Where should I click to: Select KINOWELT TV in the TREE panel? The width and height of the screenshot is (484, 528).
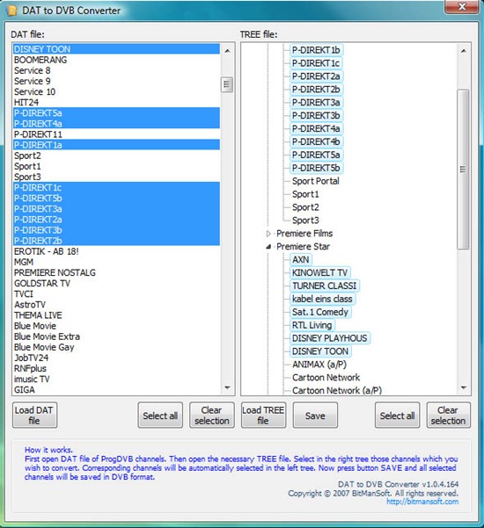[320, 272]
